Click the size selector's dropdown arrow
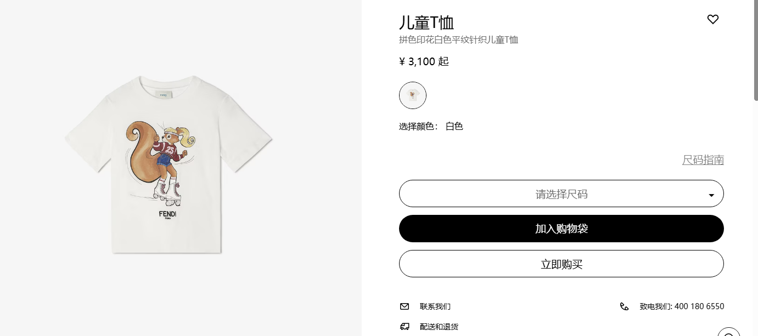Viewport: 758px width, 336px height. (711, 195)
